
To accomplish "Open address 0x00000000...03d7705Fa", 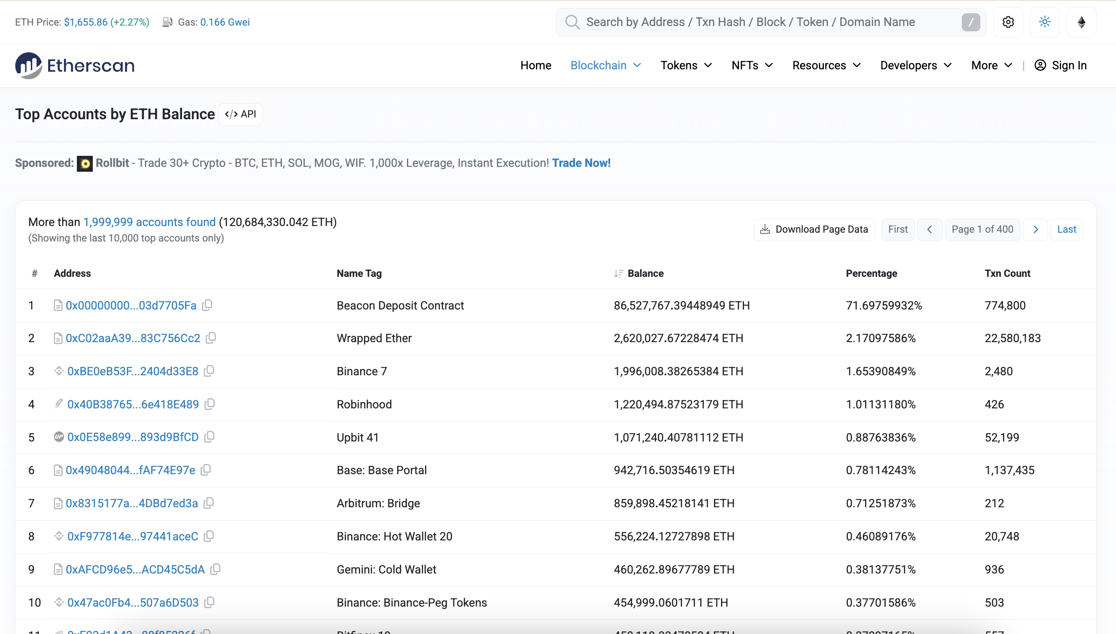I will coord(131,306).
